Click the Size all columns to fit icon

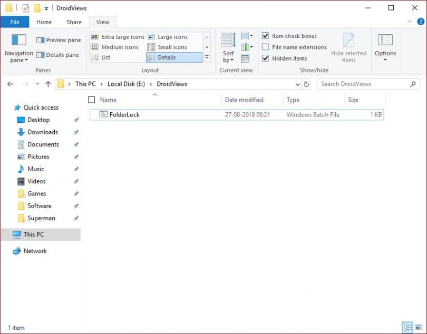[245, 58]
